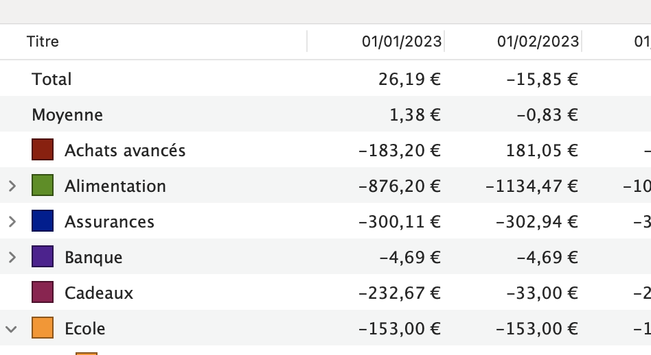Click Assurances January amount −300,11 €

coord(400,222)
